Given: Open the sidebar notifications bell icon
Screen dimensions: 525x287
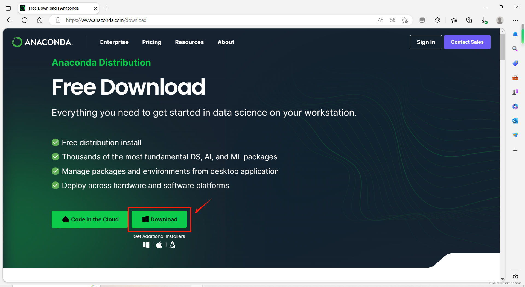Looking at the screenshot, I should (x=515, y=34).
